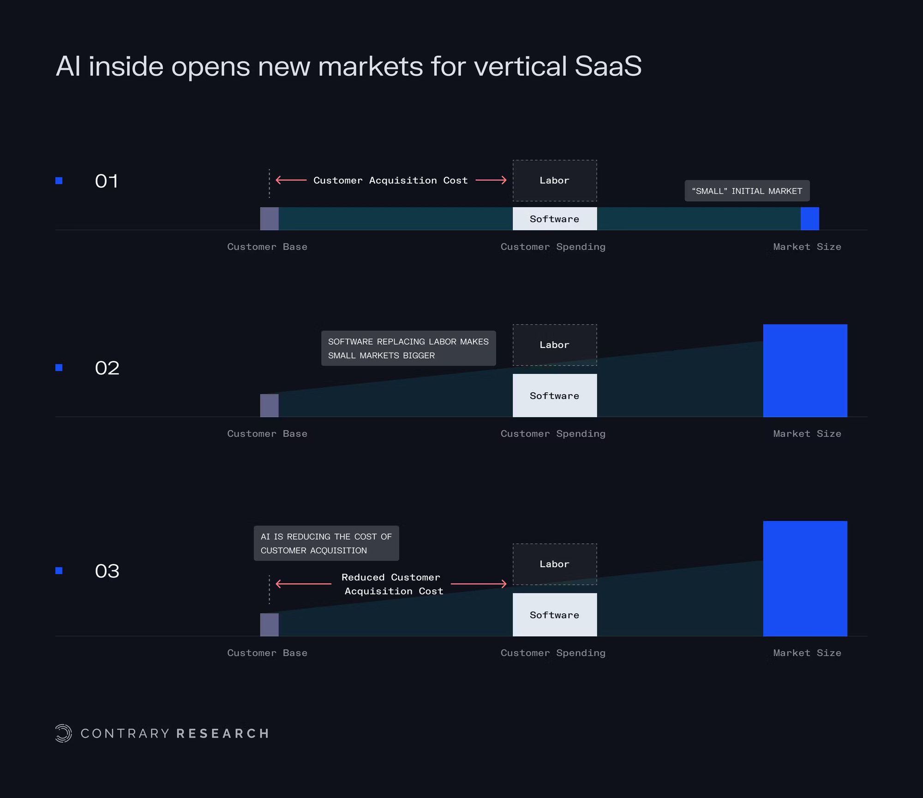Viewport: 923px width, 798px height.
Task: Click the "Customer Spending" label under section 01
Action: coord(553,247)
